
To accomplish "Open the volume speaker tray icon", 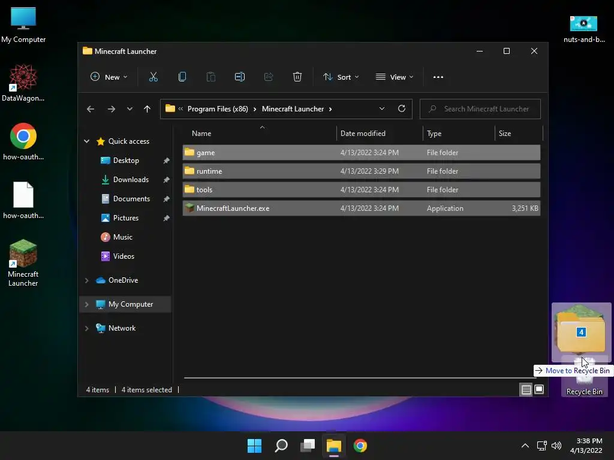I will coord(556,446).
